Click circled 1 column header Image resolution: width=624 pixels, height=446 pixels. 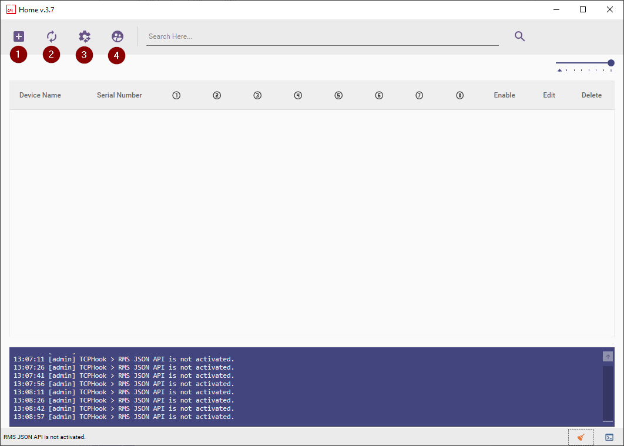click(176, 95)
